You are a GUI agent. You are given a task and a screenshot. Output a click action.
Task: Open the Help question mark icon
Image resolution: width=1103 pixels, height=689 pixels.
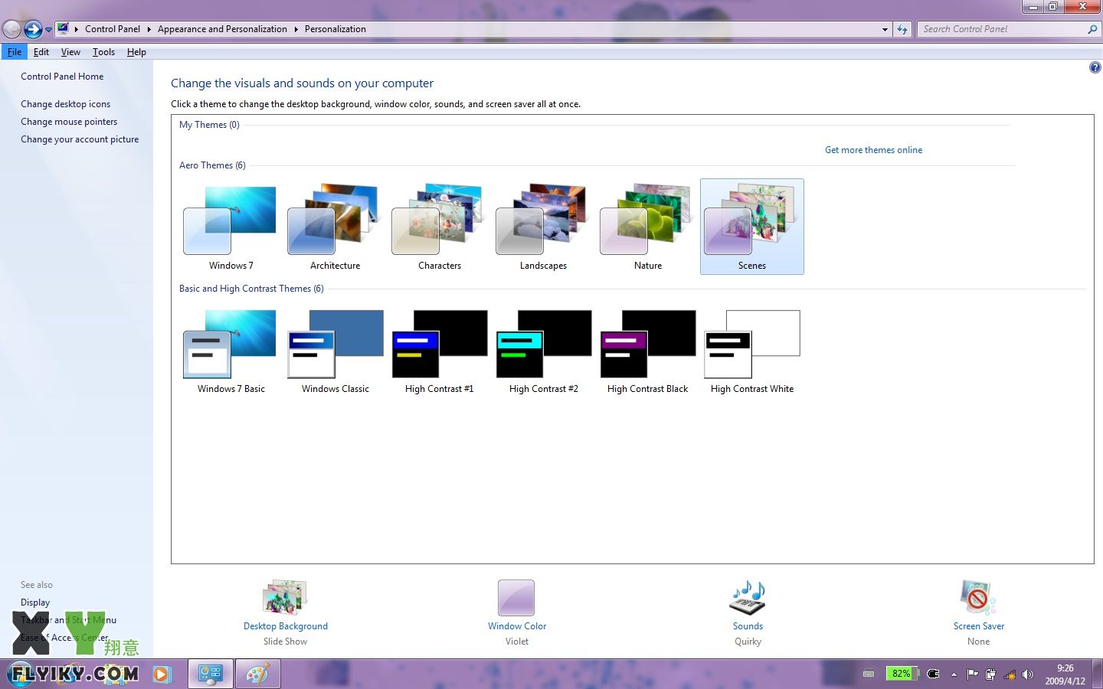point(1095,67)
